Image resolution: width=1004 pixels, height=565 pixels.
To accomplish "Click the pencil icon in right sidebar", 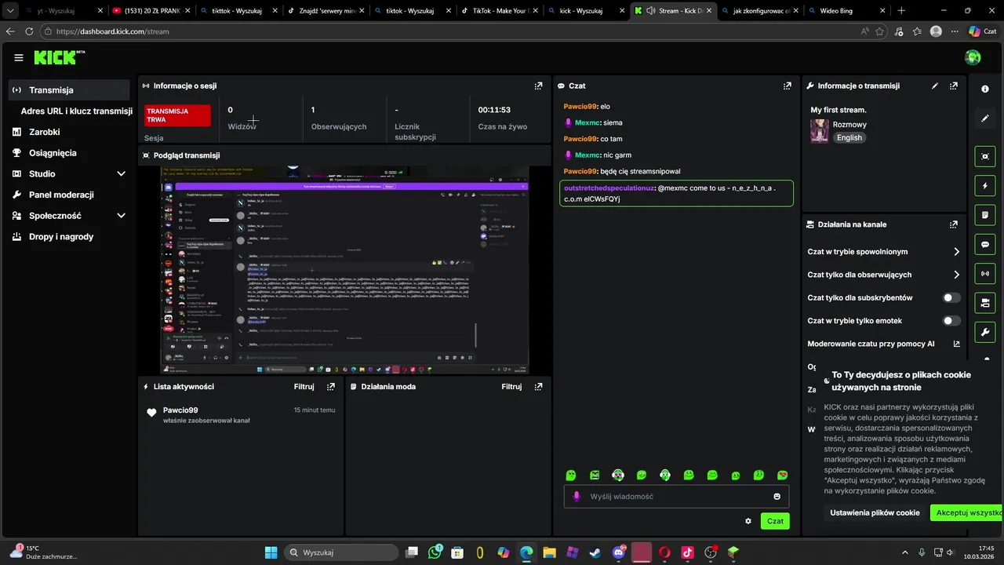I will pyautogui.click(x=985, y=118).
